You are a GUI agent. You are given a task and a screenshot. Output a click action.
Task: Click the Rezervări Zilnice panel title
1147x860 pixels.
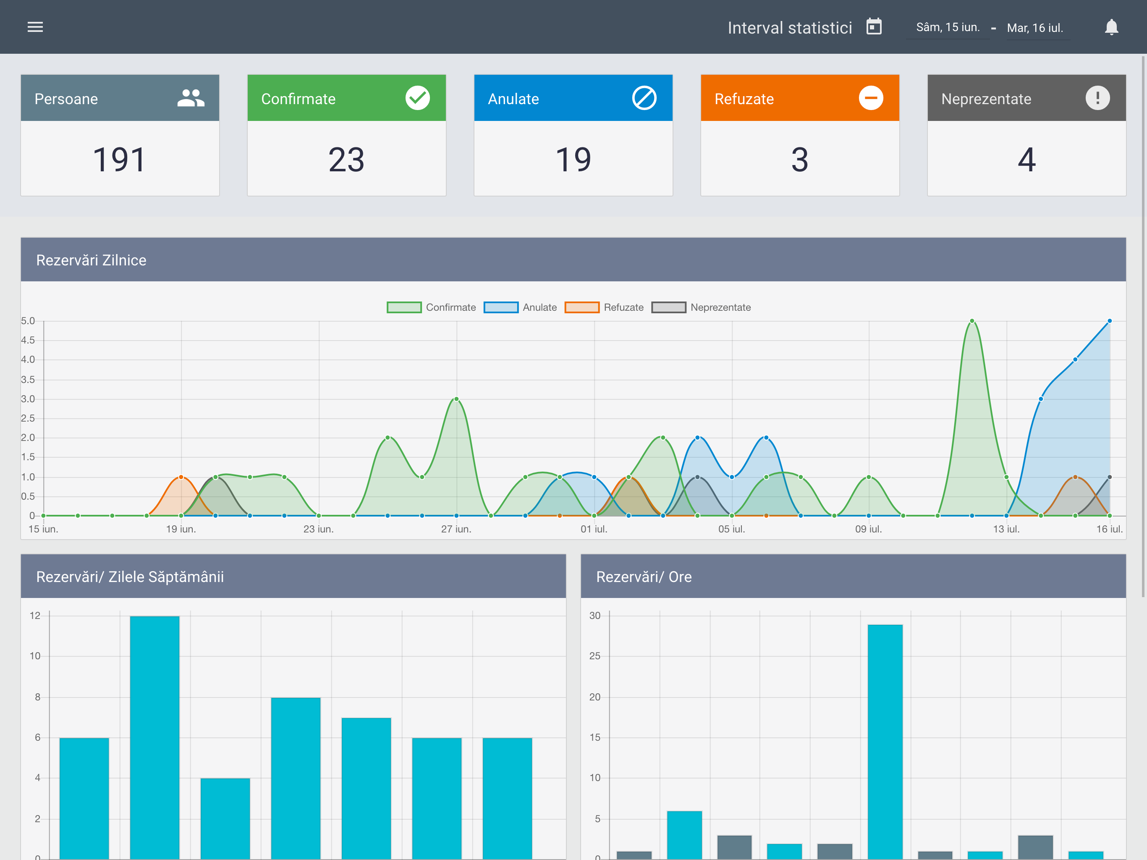click(91, 260)
